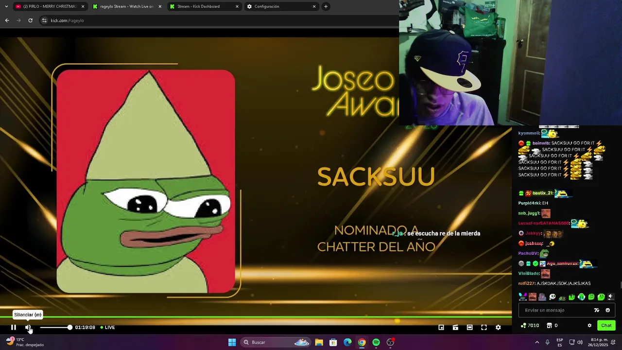Expand hidden system tray icons
This screenshot has width=622, height=350.
tap(537, 342)
